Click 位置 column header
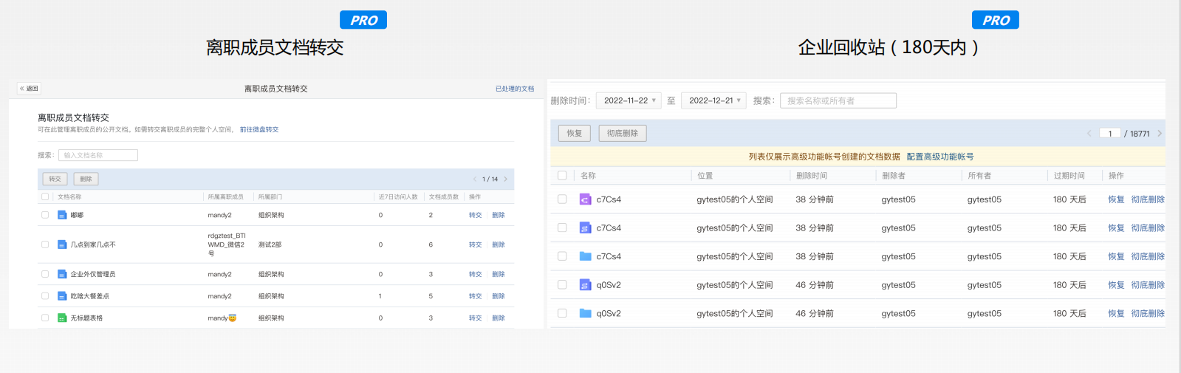Viewport: 1181px width, 373px height. tap(705, 176)
